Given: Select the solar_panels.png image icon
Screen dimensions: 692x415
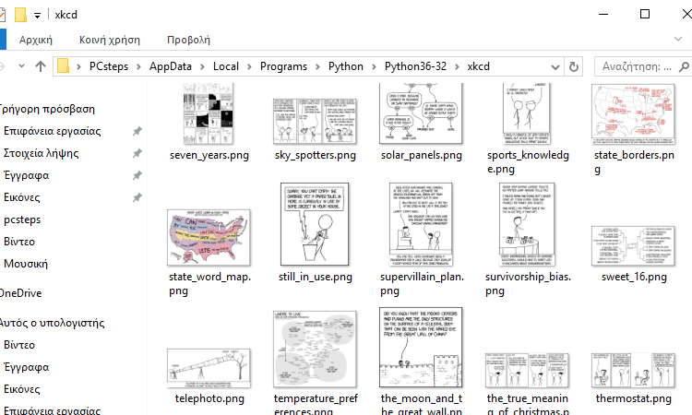Looking at the screenshot, I should (421, 113).
